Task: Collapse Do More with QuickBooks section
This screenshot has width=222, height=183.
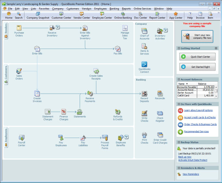Action: point(179,104)
